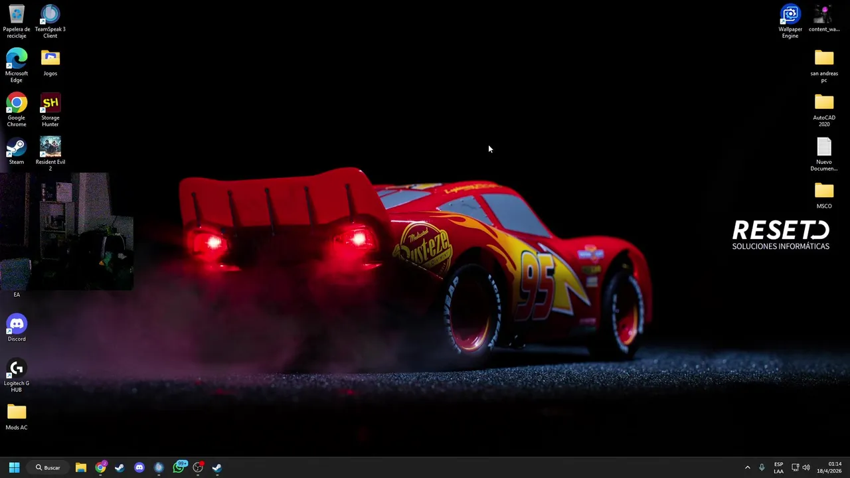Switch to OBS Studio in the taskbar
850x478 pixels.
[198, 467]
